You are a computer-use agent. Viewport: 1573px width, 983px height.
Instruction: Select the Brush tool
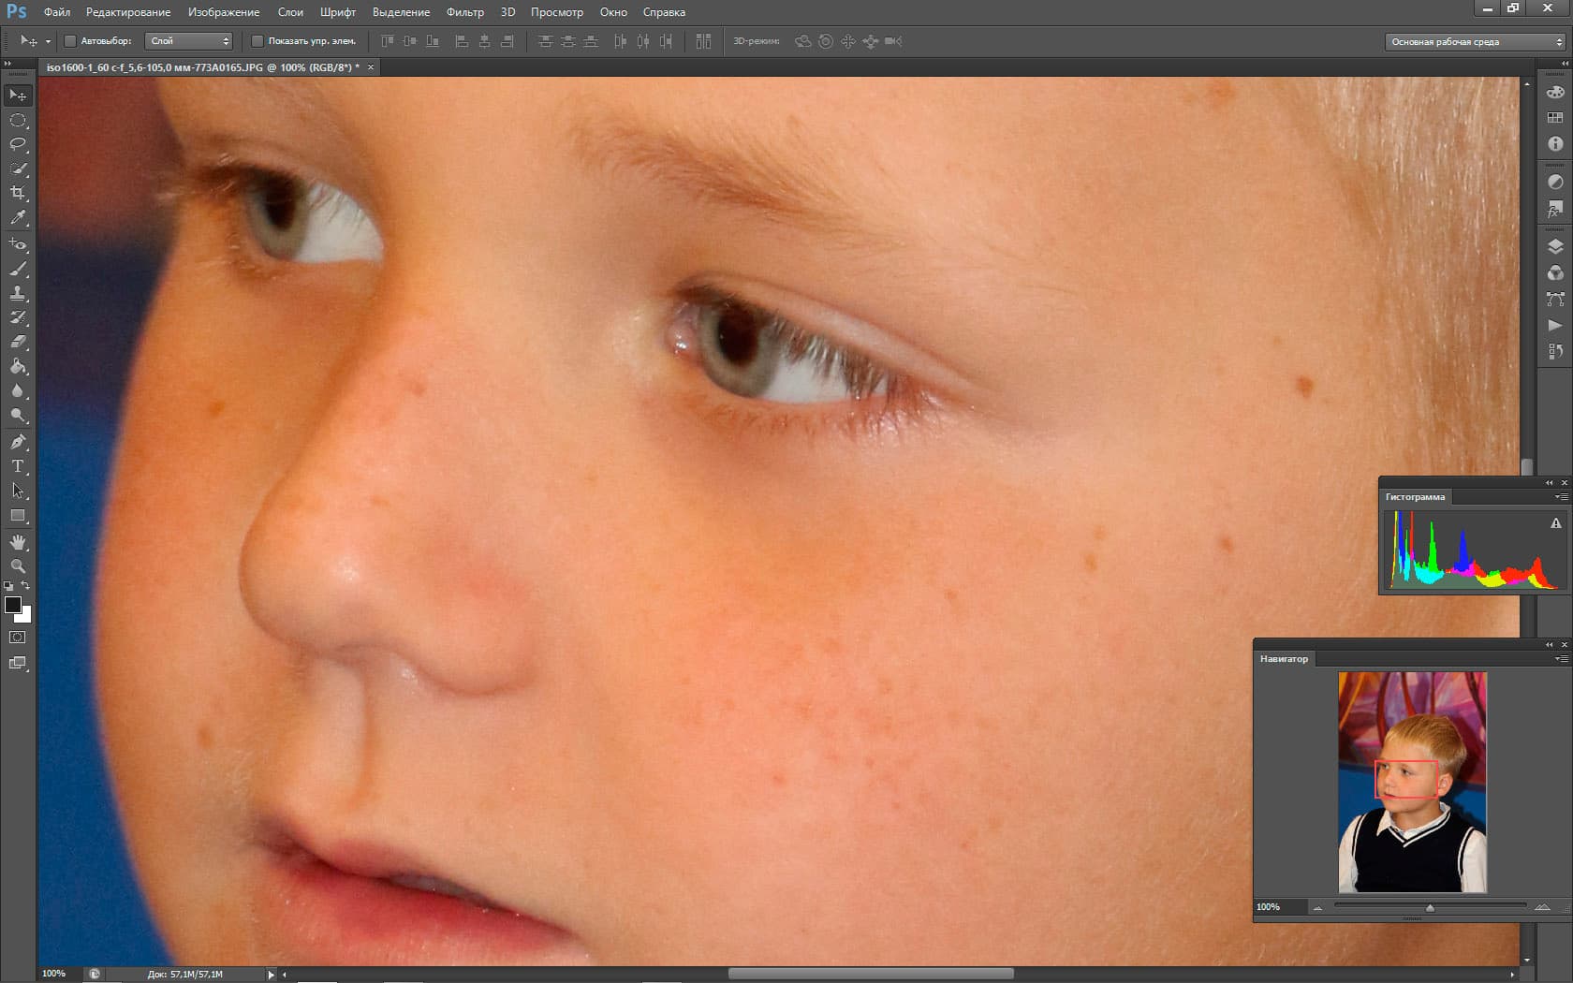pyautogui.click(x=18, y=269)
